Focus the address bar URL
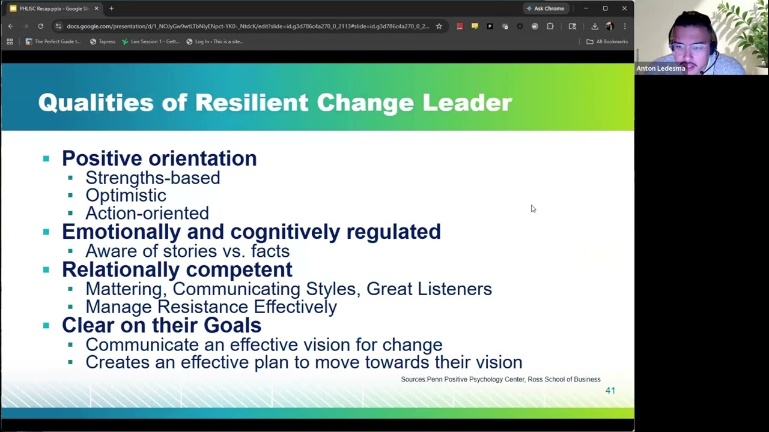Viewport: 769px width, 432px height. click(x=248, y=26)
